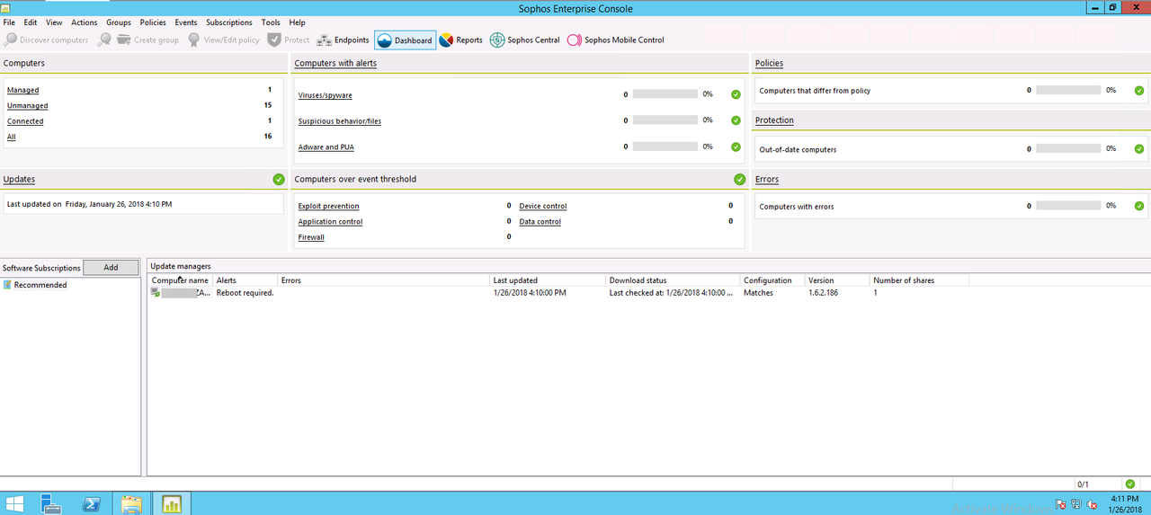Click green check icon for Adware and PUA

736,147
